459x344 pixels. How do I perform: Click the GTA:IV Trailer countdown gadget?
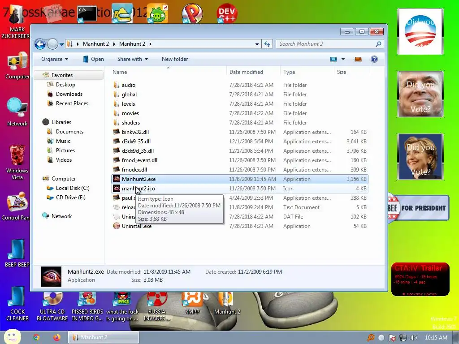pyautogui.click(x=420, y=279)
